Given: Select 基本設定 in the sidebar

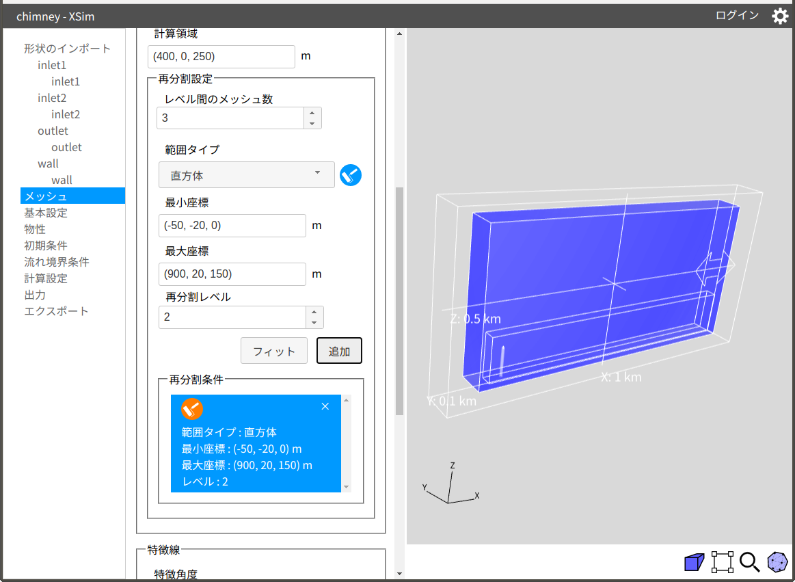Looking at the screenshot, I should coord(46,213).
